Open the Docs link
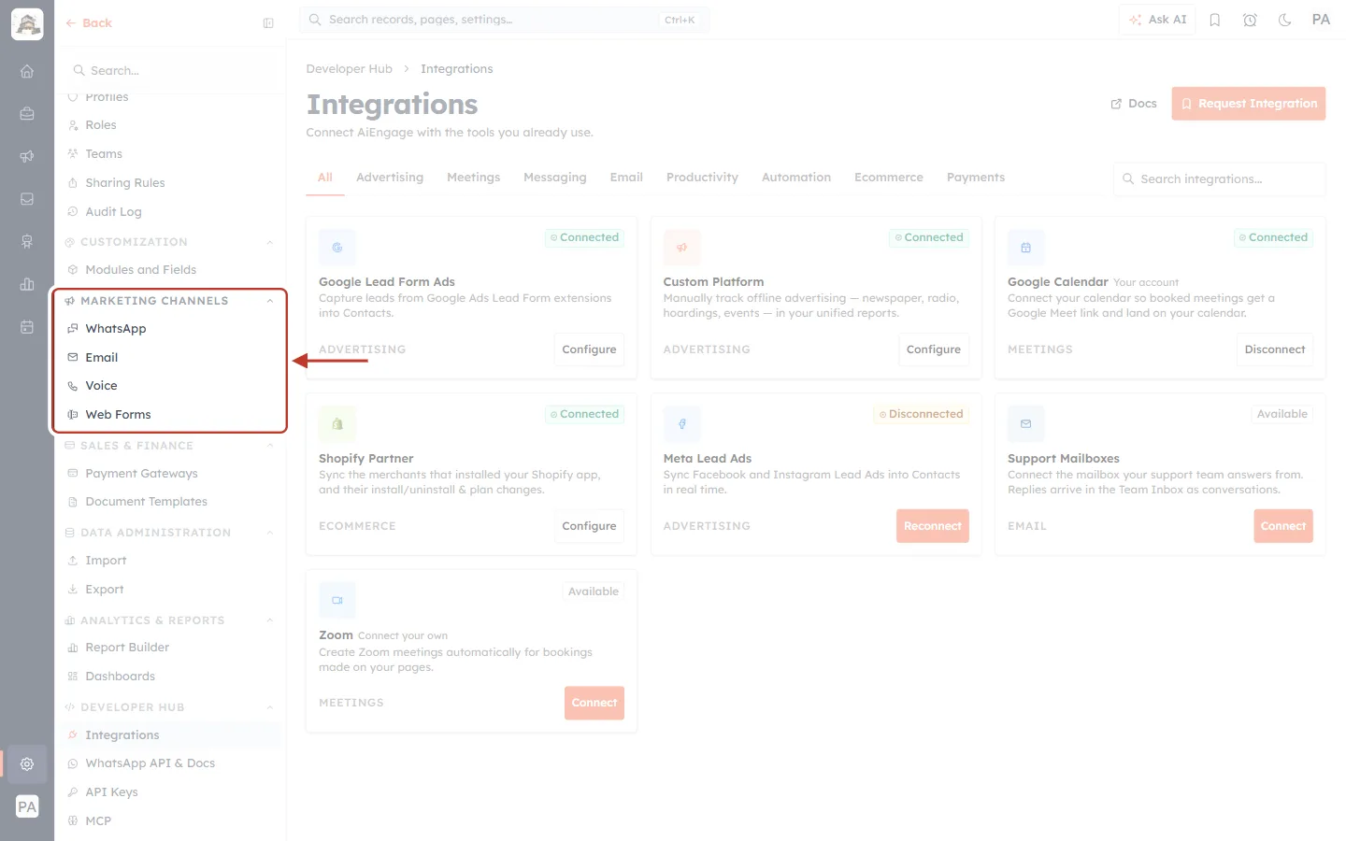The height and width of the screenshot is (841, 1346). 1134,104
